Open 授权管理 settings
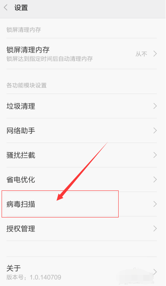This screenshot has width=166, height=286. (82, 229)
